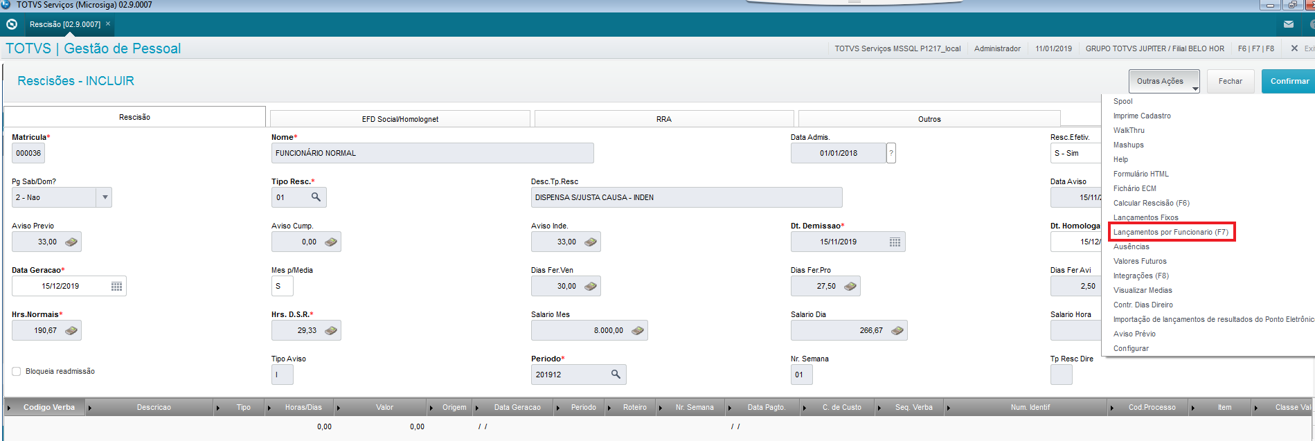Click the Matricula input field

pyautogui.click(x=28, y=153)
